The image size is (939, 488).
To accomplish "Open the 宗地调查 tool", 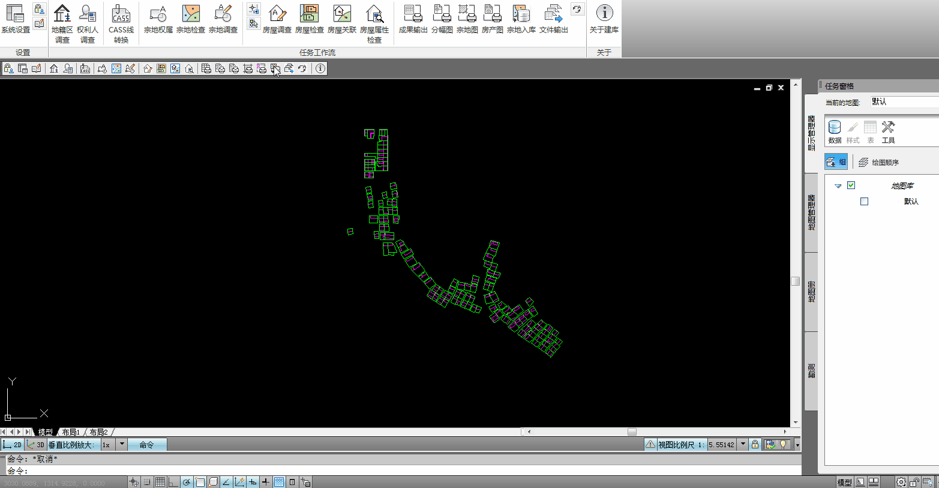I will [x=223, y=19].
